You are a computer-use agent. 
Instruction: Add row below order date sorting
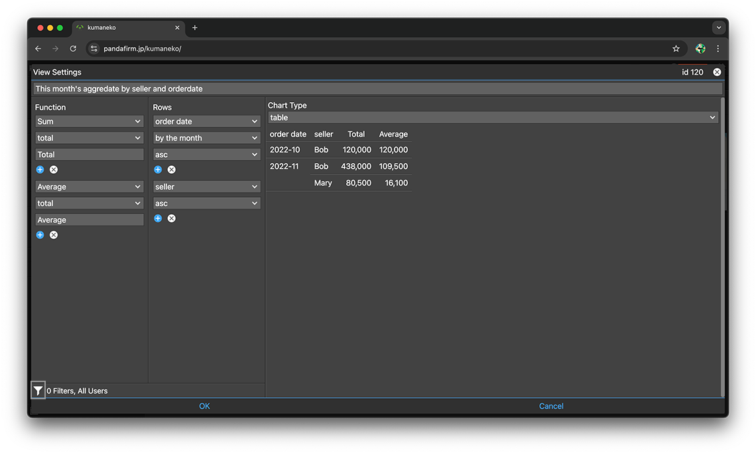(x=158, y=170)
